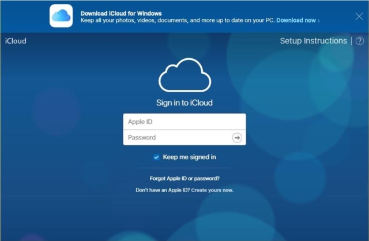Click the Download iCloud for Windows title

coord(121,13)
